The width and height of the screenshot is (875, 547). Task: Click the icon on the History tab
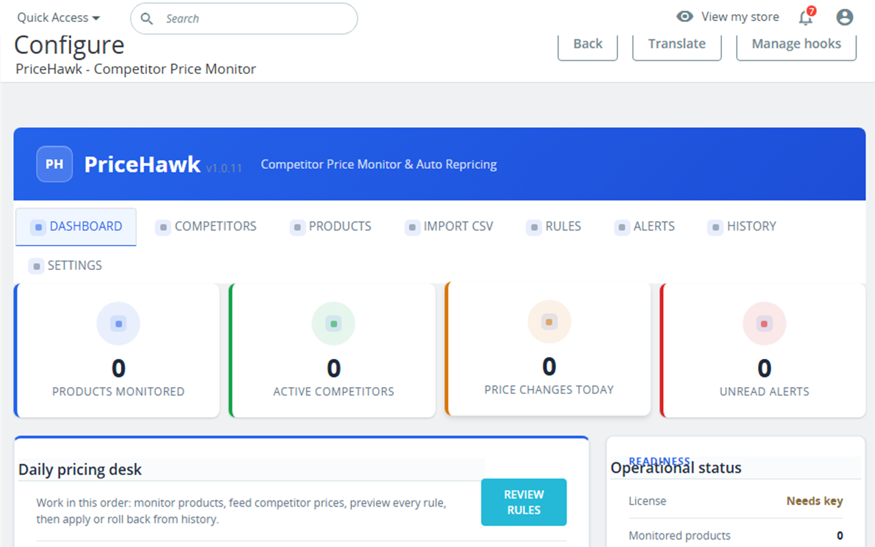(x=715, y=227)
